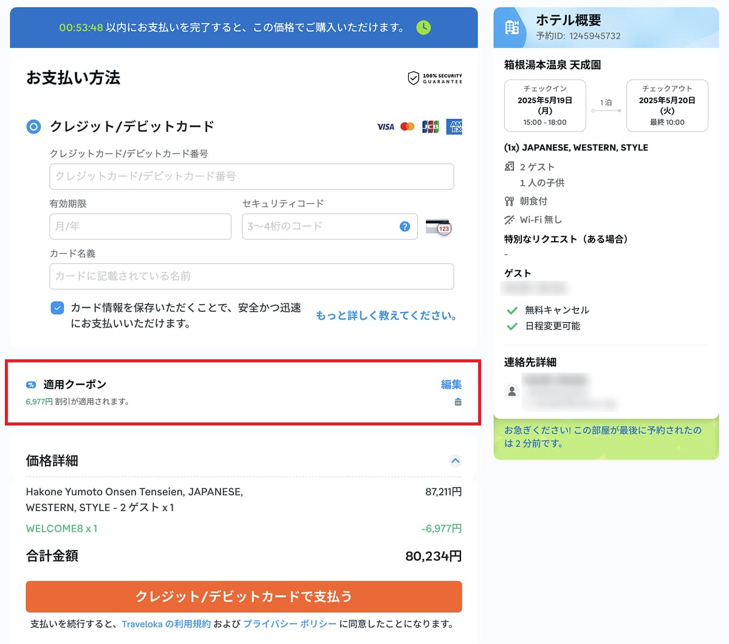
Task: Click the Visa card logo
Action: [386, 127]
